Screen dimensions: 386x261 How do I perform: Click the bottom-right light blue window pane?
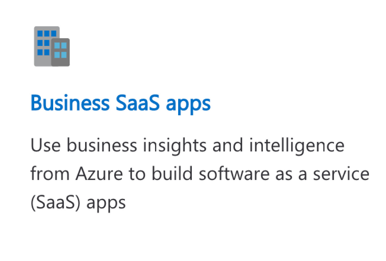[64, 55]
